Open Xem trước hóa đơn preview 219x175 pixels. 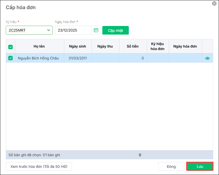[39, 166]
